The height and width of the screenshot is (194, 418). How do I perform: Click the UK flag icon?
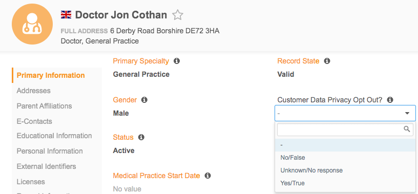coord(66,15)
